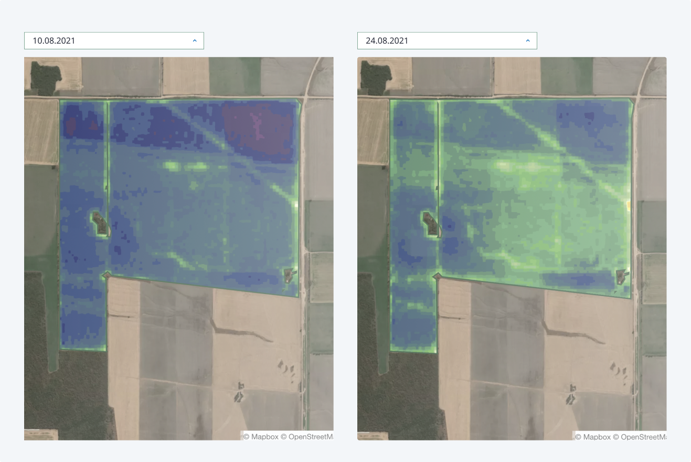Click the farmstead at right map field's southeast corner
Screen dimensions: 691x462
[x=622, y=275]
